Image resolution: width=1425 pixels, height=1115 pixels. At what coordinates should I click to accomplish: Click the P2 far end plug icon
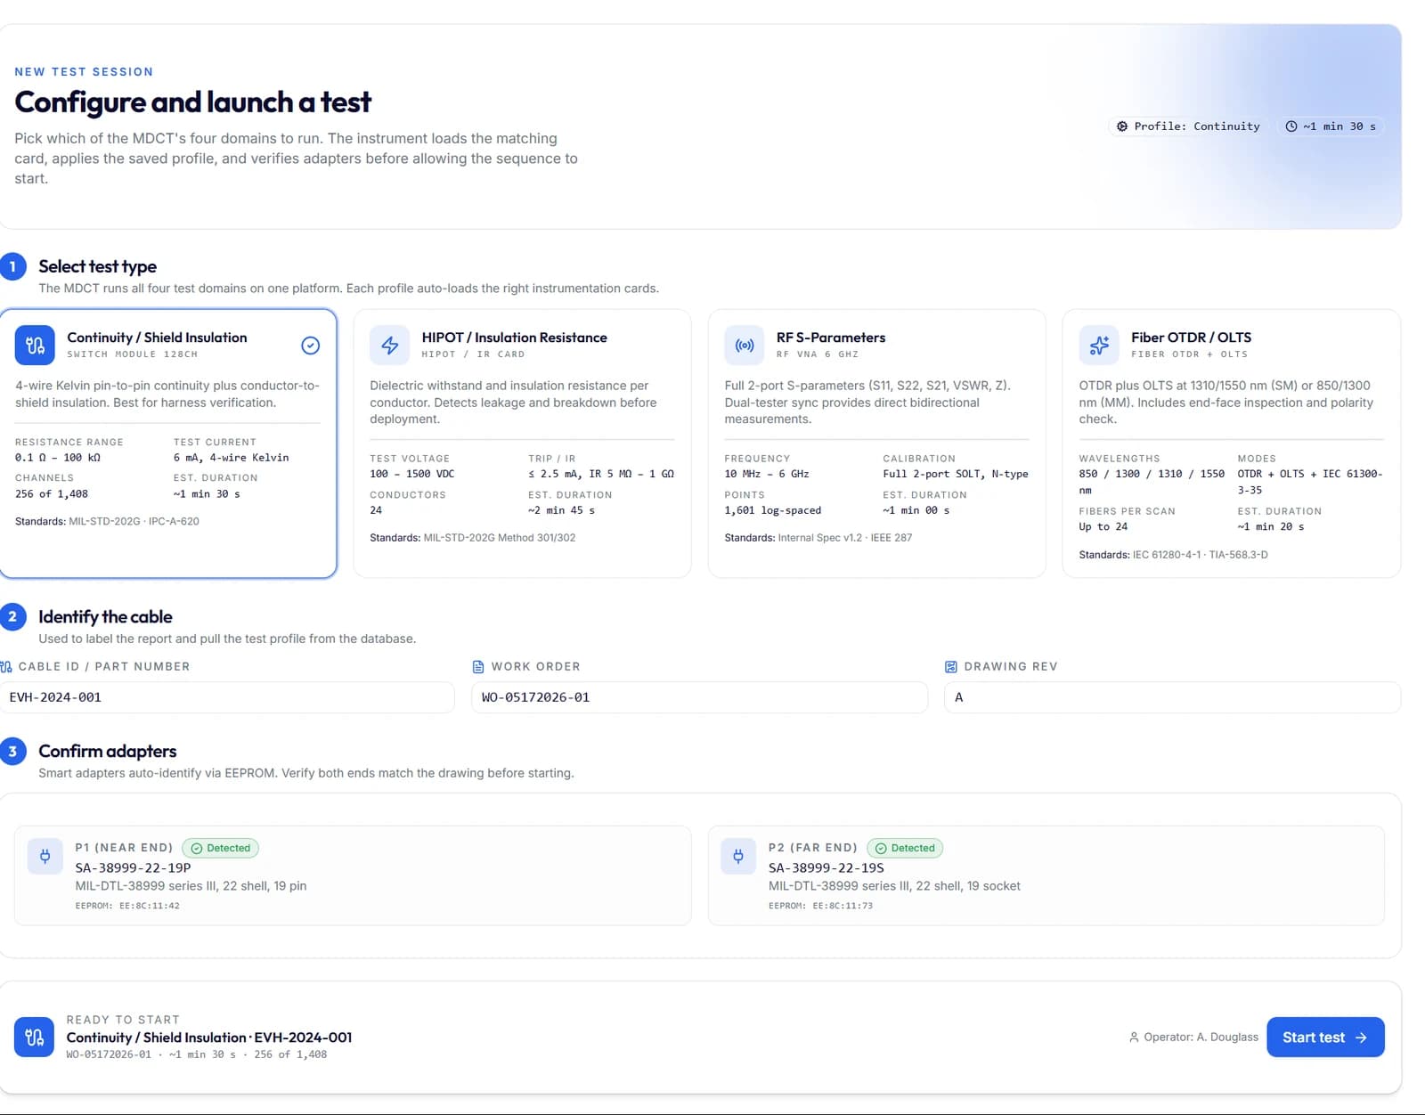pyautogui.click(x=738, y=857)
